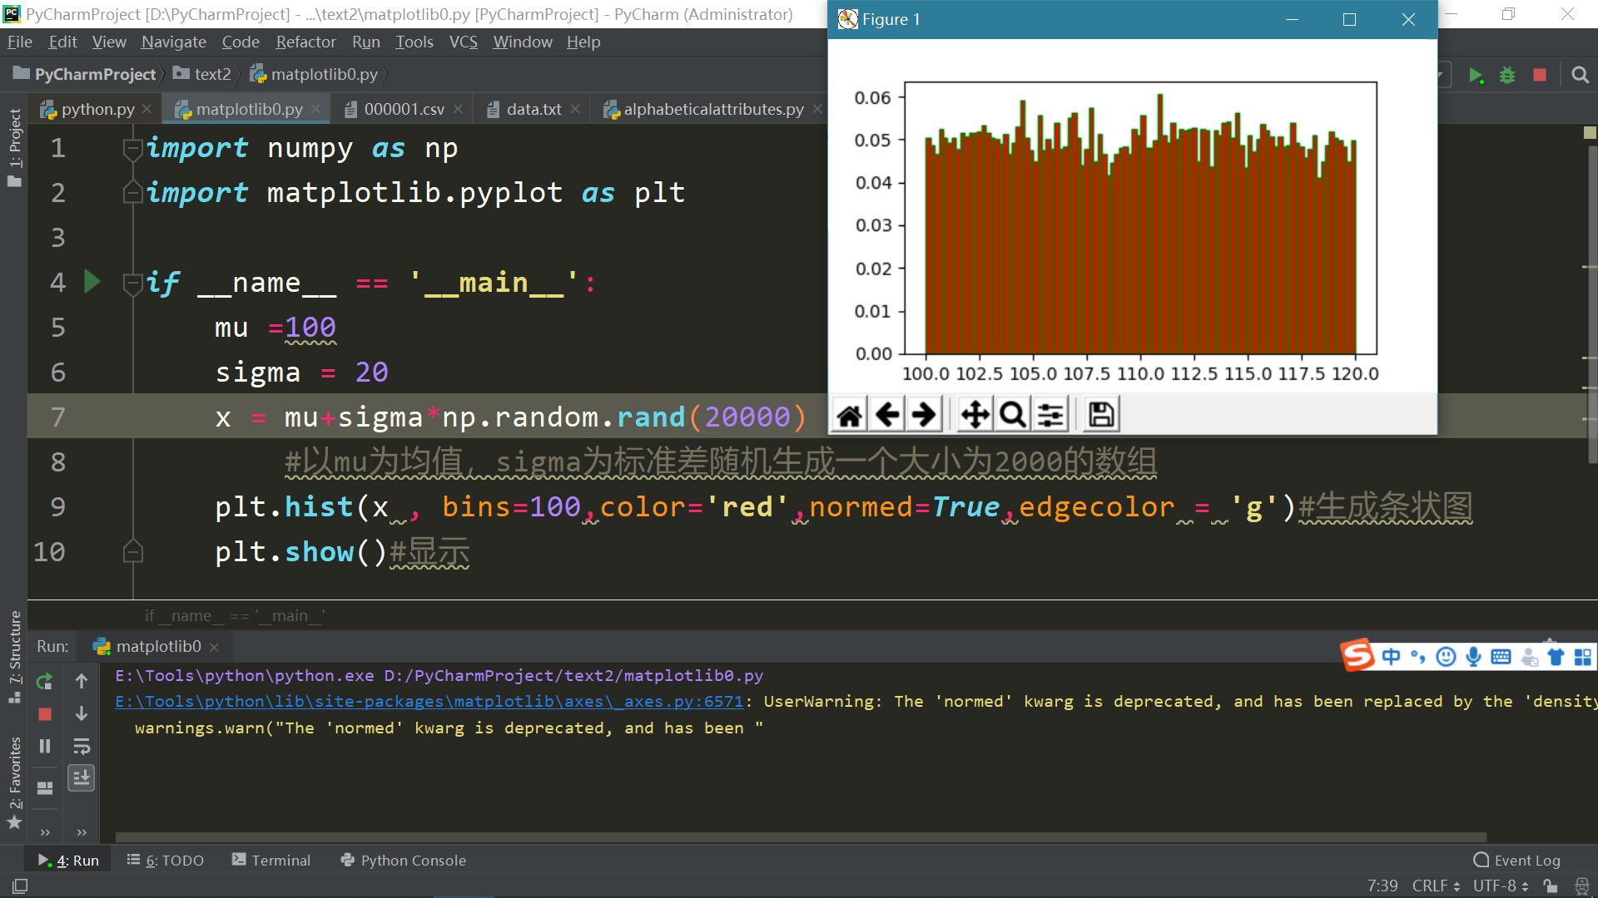
Task: Open the File menu
Action: [20, 42]
